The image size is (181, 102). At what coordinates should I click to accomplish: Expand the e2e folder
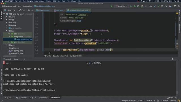[x=9, y=34]
